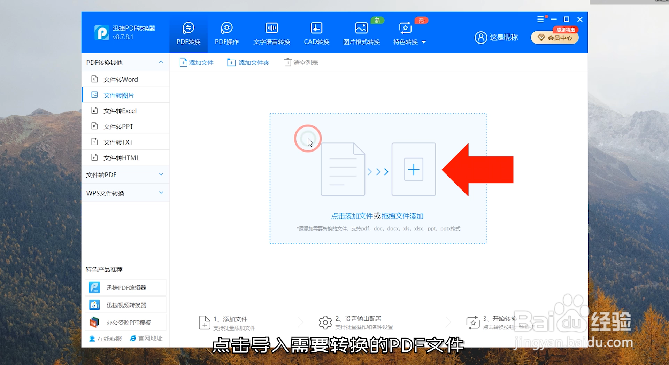
Task: Switch to the PDF转换 tab
Action: [189, 33]
